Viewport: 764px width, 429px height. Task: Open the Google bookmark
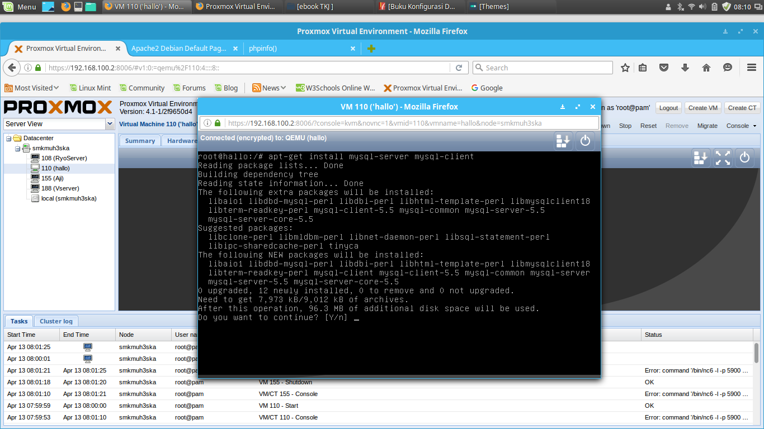487,88
